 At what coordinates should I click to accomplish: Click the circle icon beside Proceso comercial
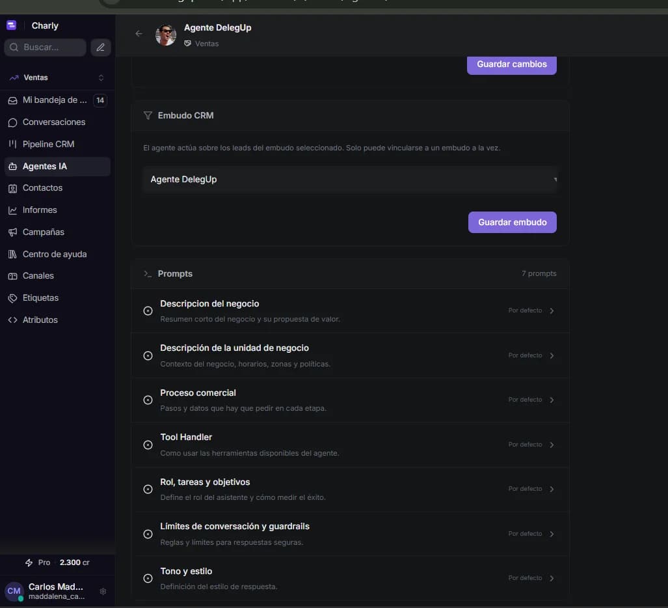point(148,400)
